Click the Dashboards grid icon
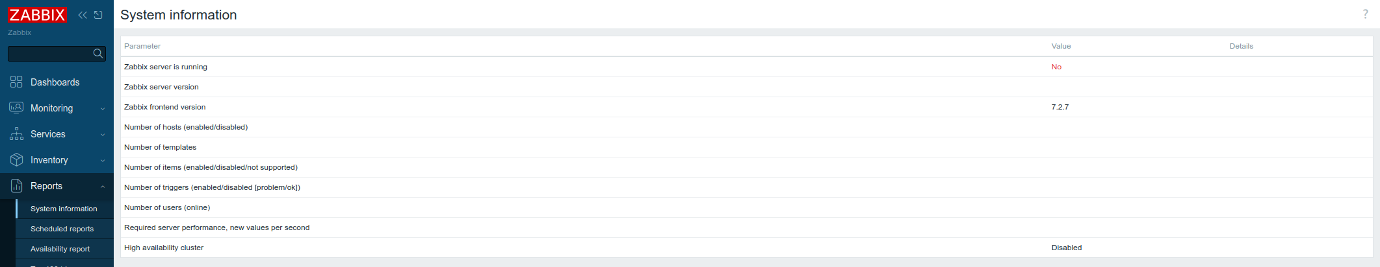1380x267 pixels. (16, 82)
